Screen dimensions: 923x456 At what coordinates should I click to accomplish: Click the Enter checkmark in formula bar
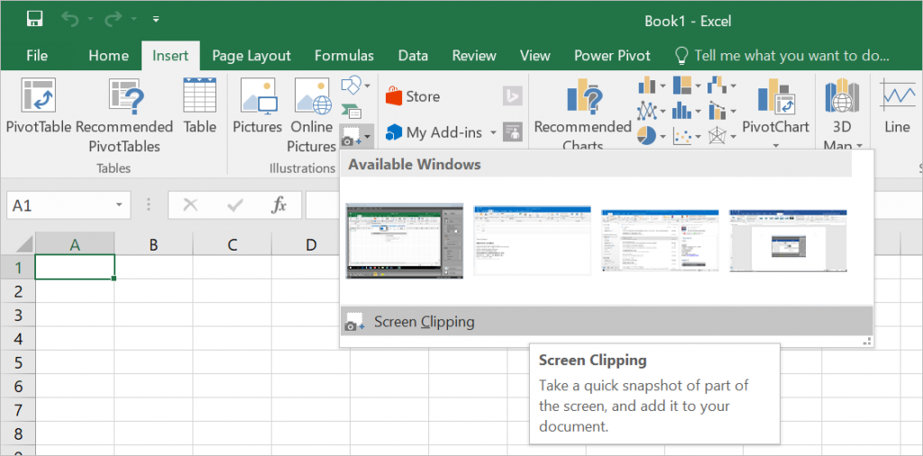click(235, 205)
